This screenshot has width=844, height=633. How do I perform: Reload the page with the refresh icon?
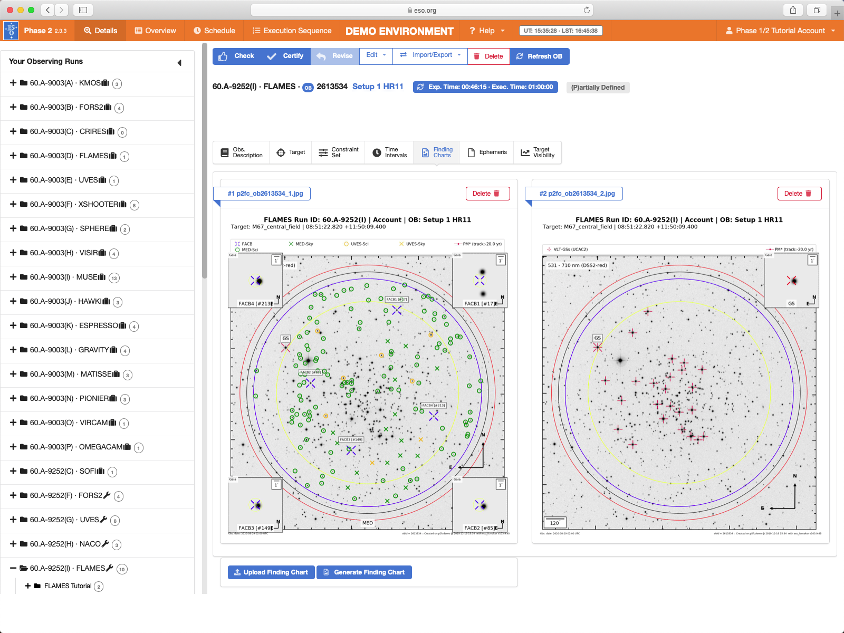coord(587,10)
